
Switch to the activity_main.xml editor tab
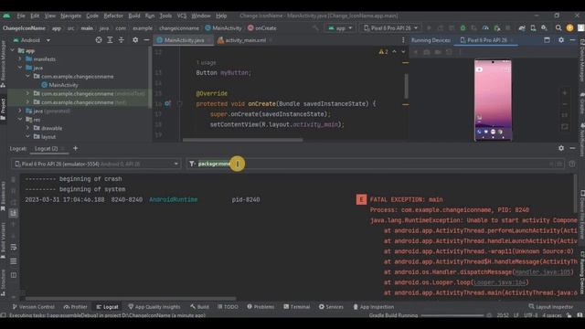pos(245,40)
